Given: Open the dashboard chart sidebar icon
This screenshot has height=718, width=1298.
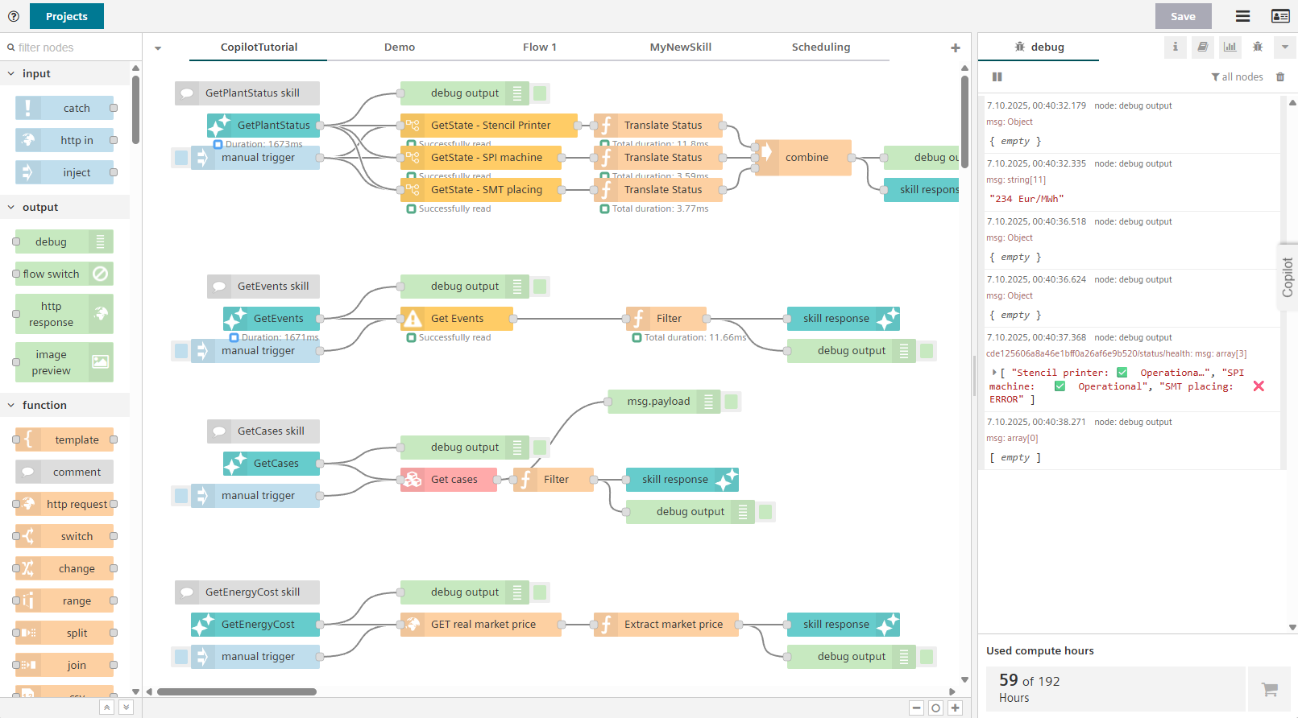Looking at the screenshot, I should [1230, 47].
